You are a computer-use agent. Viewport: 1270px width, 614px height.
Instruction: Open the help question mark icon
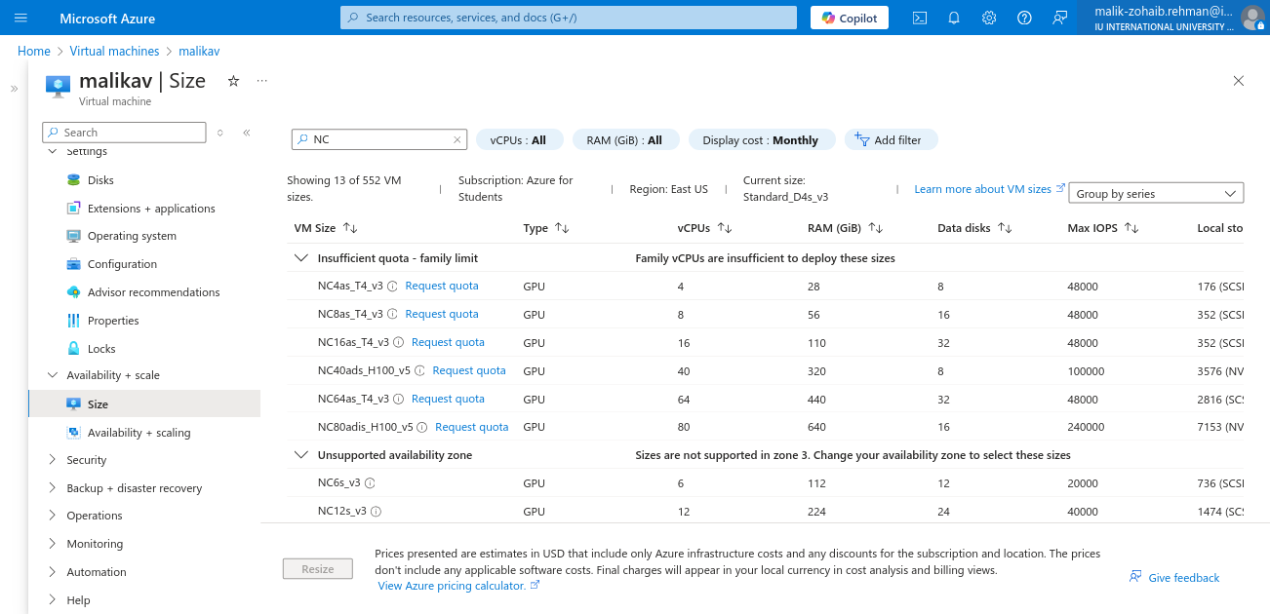pos(1024,18)
